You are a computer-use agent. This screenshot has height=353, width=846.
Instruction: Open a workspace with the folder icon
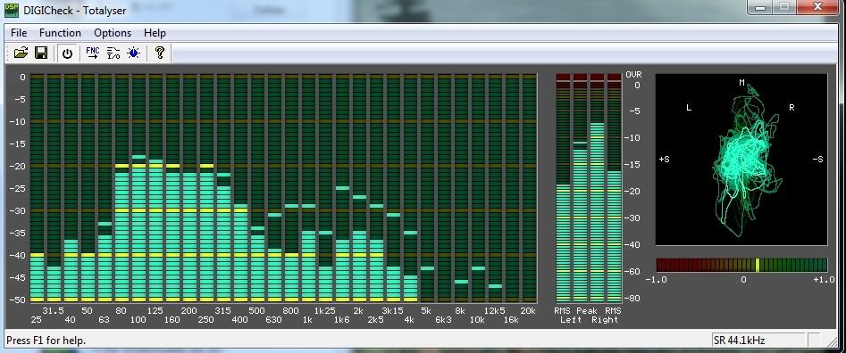click(x=21, y=53)
